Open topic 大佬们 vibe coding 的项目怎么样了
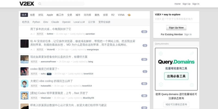Image resolution: width=218 pixels, height=109 pixels. pyautogui.click(x=52, y=81)
